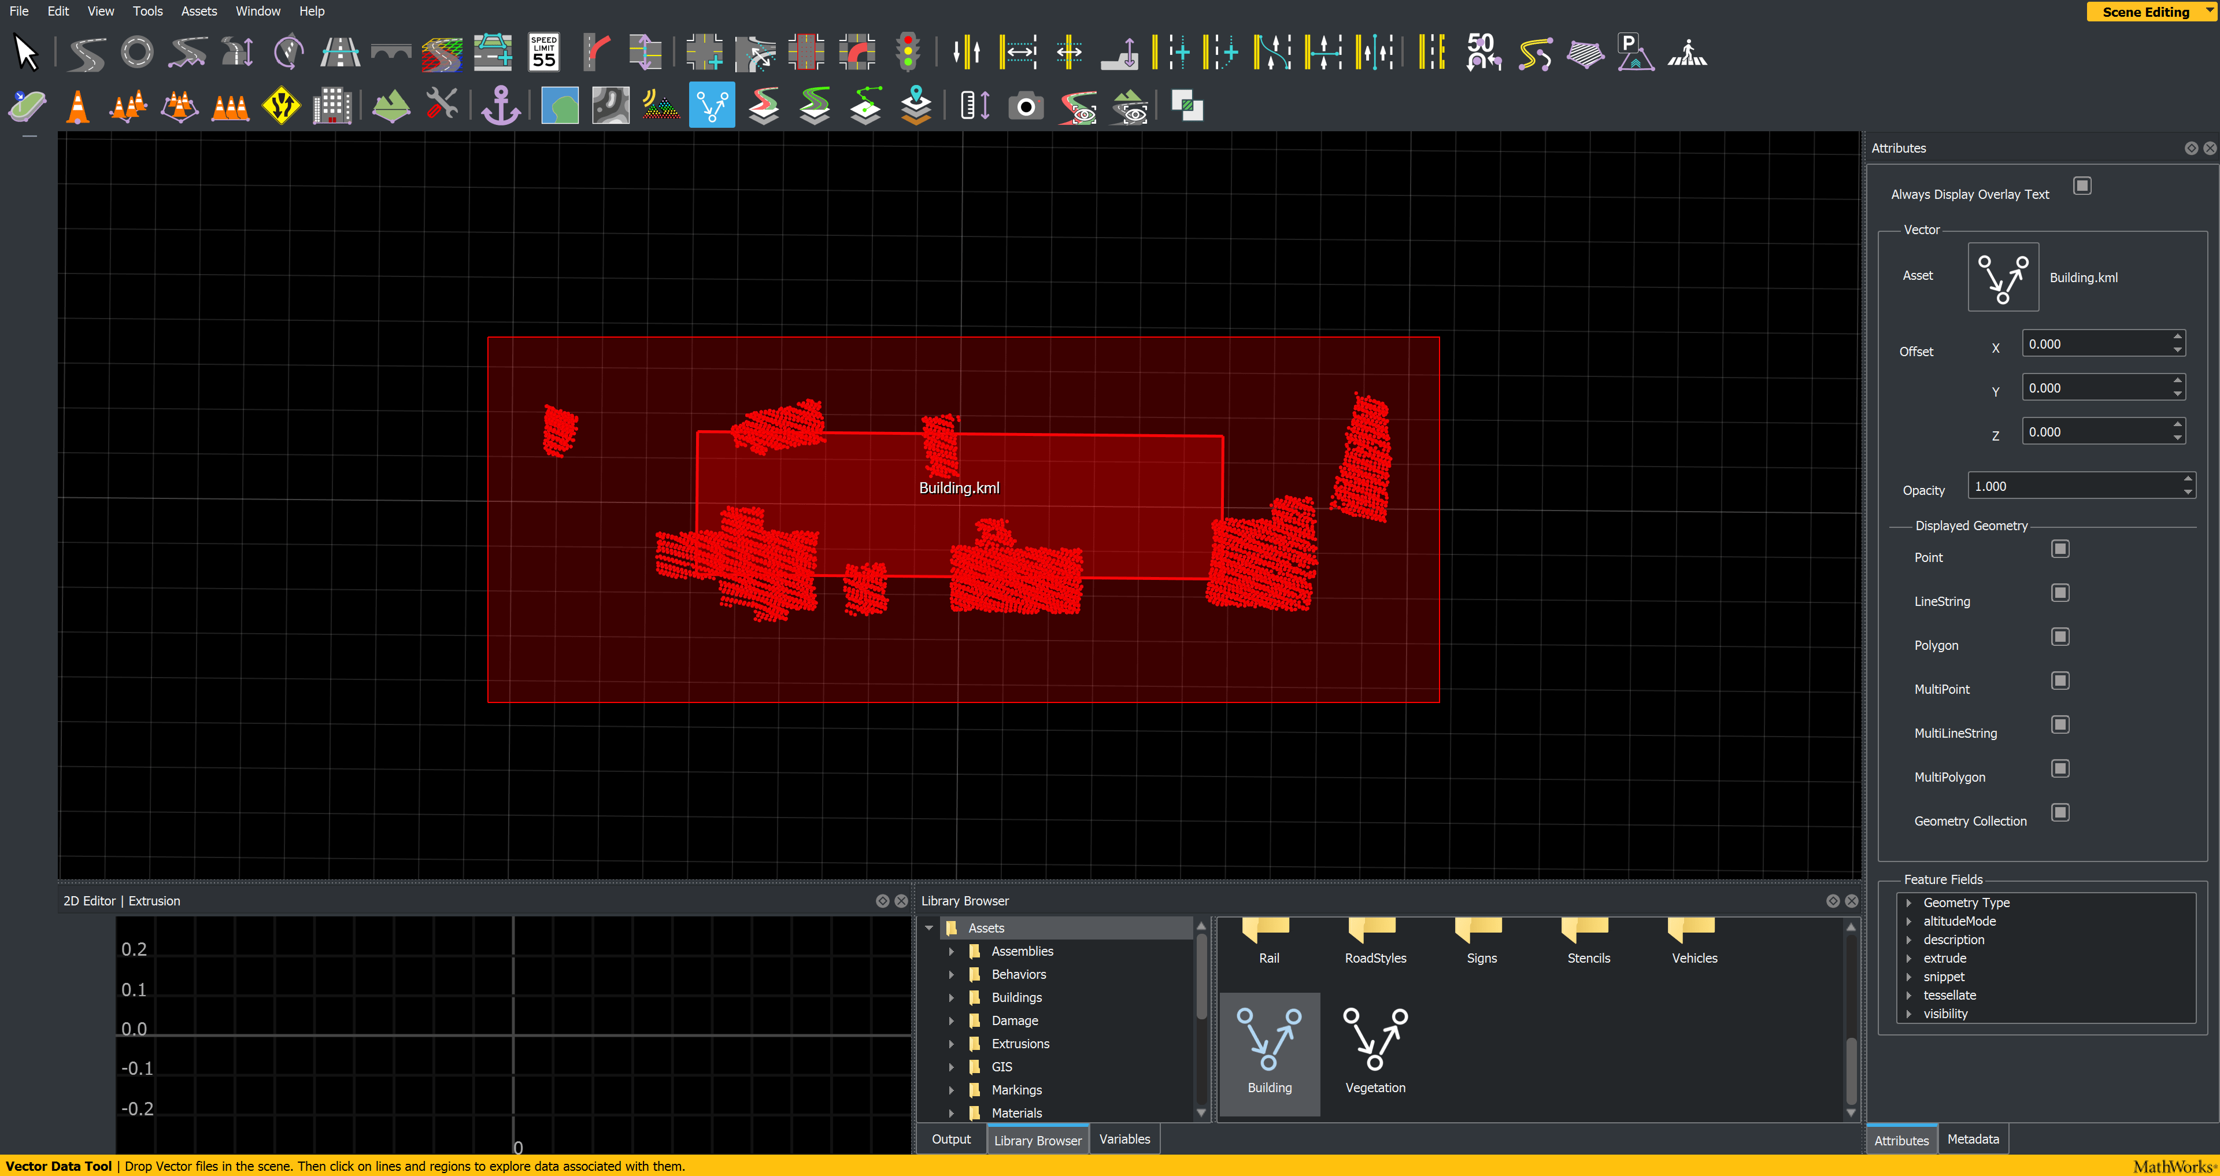This screenshot has width=2220, height=1176.
Task: Click the arrow selection tool
Action: click(27, 53)
